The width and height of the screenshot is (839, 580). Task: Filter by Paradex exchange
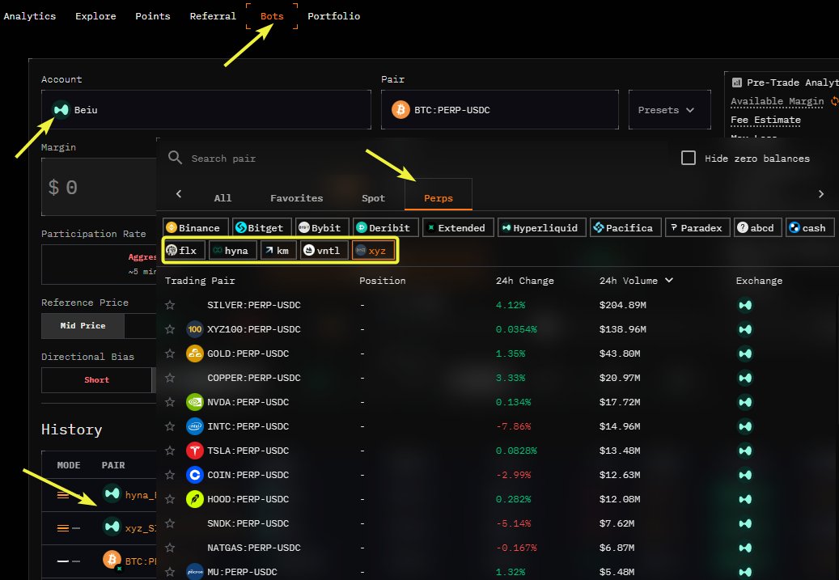pos(697,227)
